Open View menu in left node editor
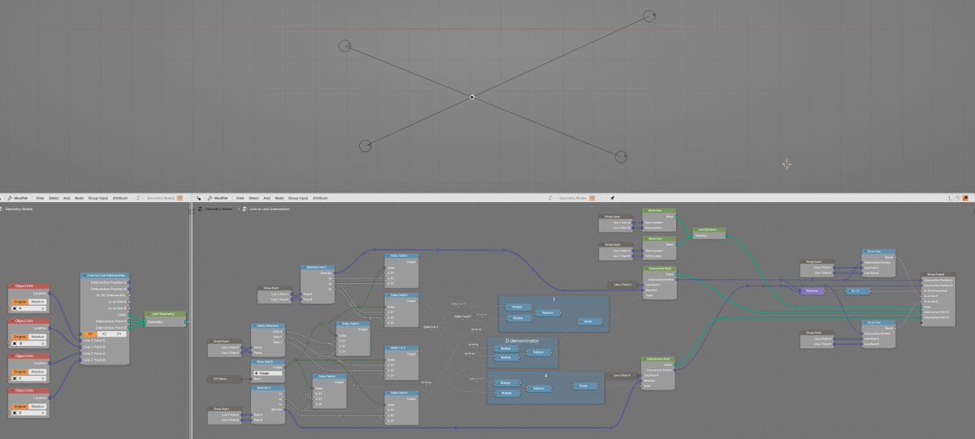 pyautogui.click(x=40, y=198)
